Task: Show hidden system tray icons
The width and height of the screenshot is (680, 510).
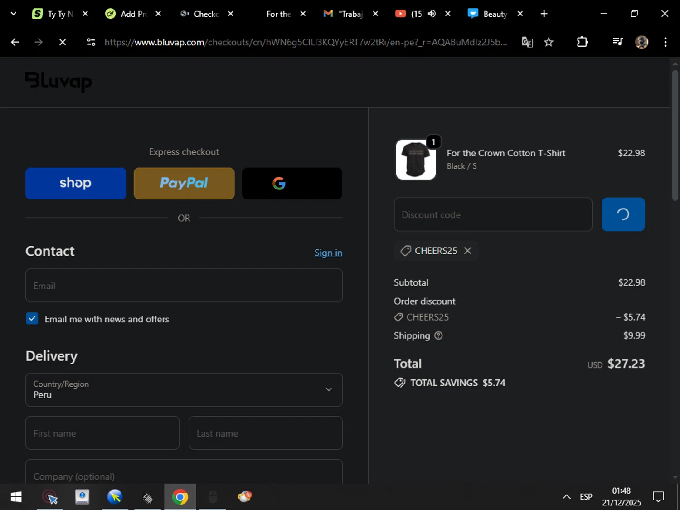Action: (566, 497)
